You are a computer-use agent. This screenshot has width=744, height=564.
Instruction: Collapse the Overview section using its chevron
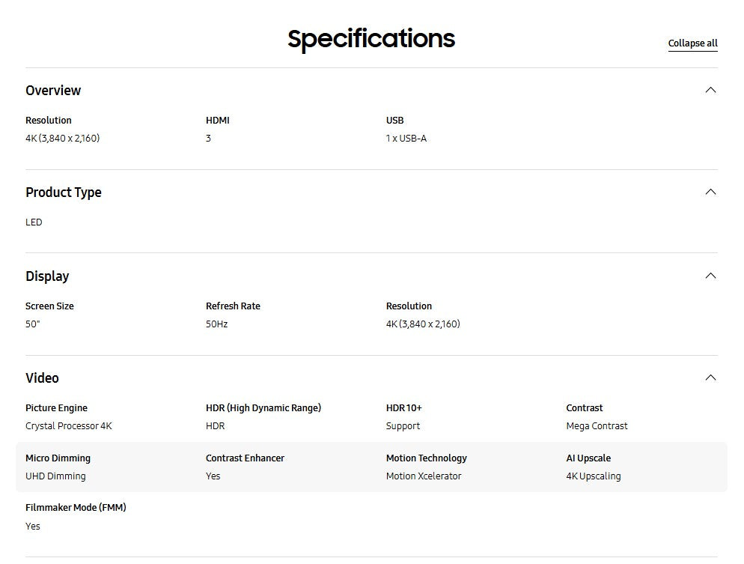point(710,91)
